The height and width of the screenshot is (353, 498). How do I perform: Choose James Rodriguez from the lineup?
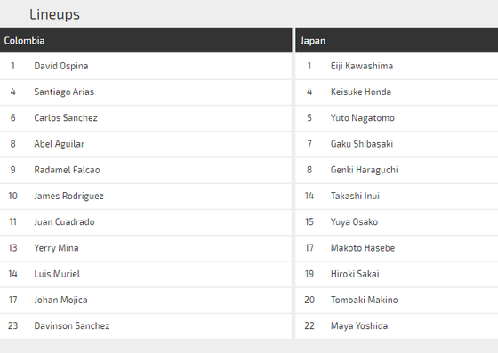pos(68,197)
